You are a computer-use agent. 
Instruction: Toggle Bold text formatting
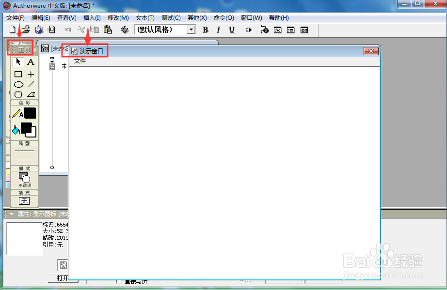pyautogui.click(x=205, y=30)
